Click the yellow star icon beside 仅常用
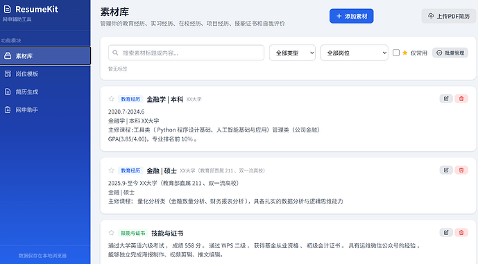The width and height of the screenshot is (478, 264). (405, 53)
